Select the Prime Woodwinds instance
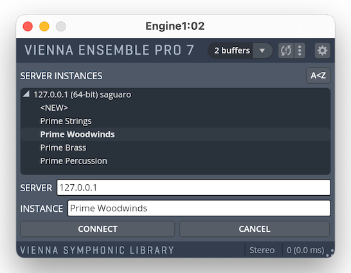Image resolution: width=351 pixels, height=273 pixels. click(x=77, y=135)
